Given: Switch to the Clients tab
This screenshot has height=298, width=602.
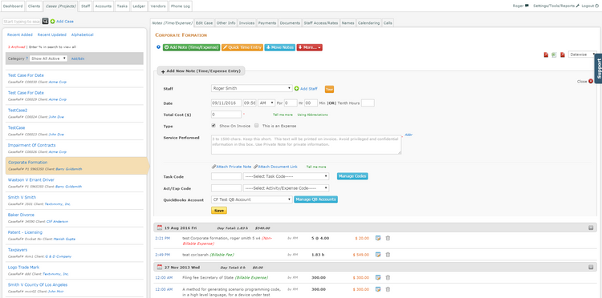Looking at the screenshot, I should [x=35, y=6].
